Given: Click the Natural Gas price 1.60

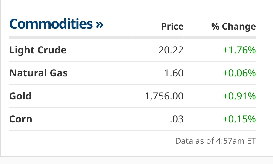Looking at the screenshot, I should (174, 73).
